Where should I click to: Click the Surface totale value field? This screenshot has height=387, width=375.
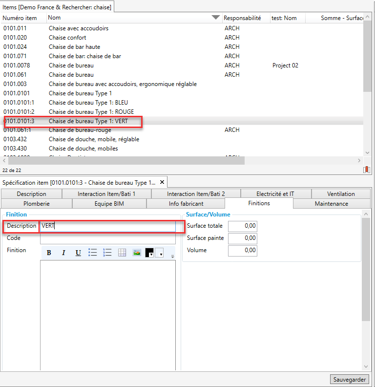[x=242, y=226]
